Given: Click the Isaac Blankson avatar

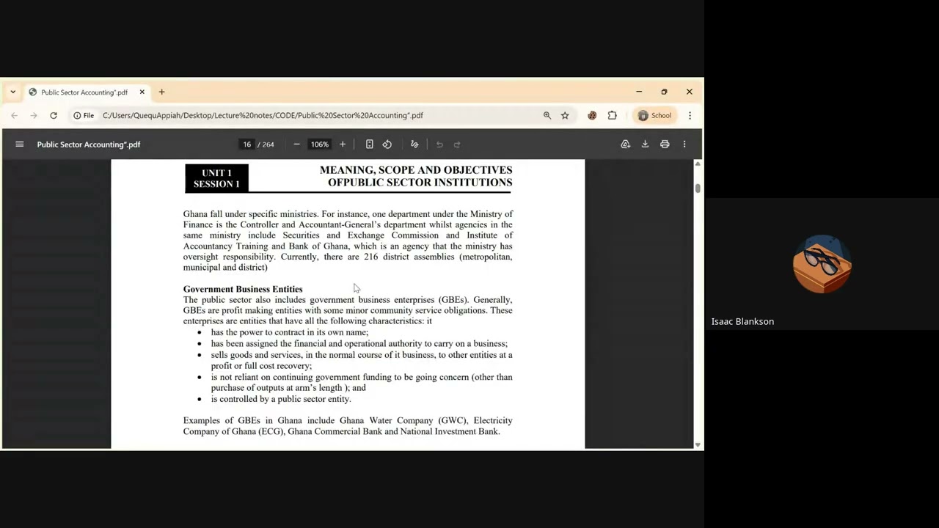Looking at the screenshot, I should (822, 264).
